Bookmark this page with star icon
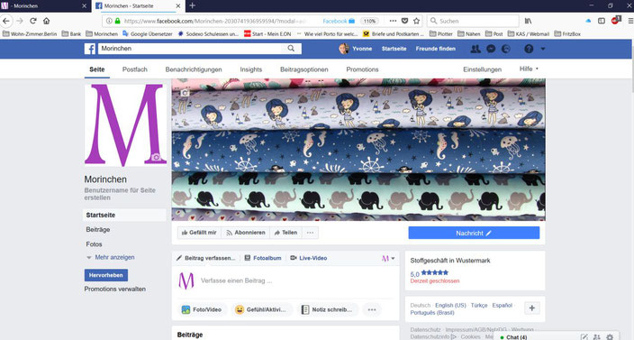 416,21
